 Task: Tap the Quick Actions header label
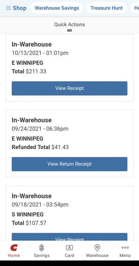click(69, 25)
